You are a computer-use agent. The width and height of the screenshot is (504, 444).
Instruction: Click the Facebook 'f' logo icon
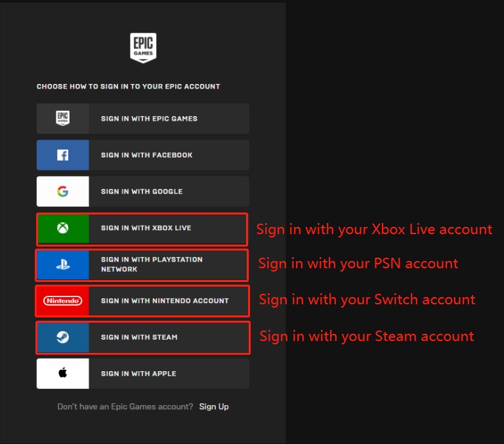point(63,155)
